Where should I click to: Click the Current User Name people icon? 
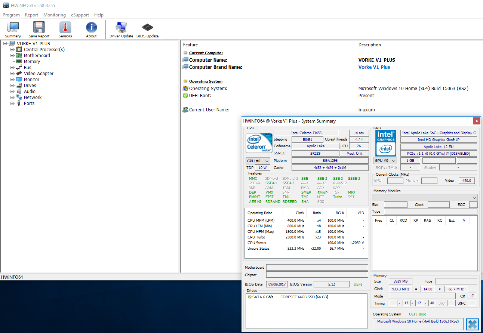tap(185, 110)
